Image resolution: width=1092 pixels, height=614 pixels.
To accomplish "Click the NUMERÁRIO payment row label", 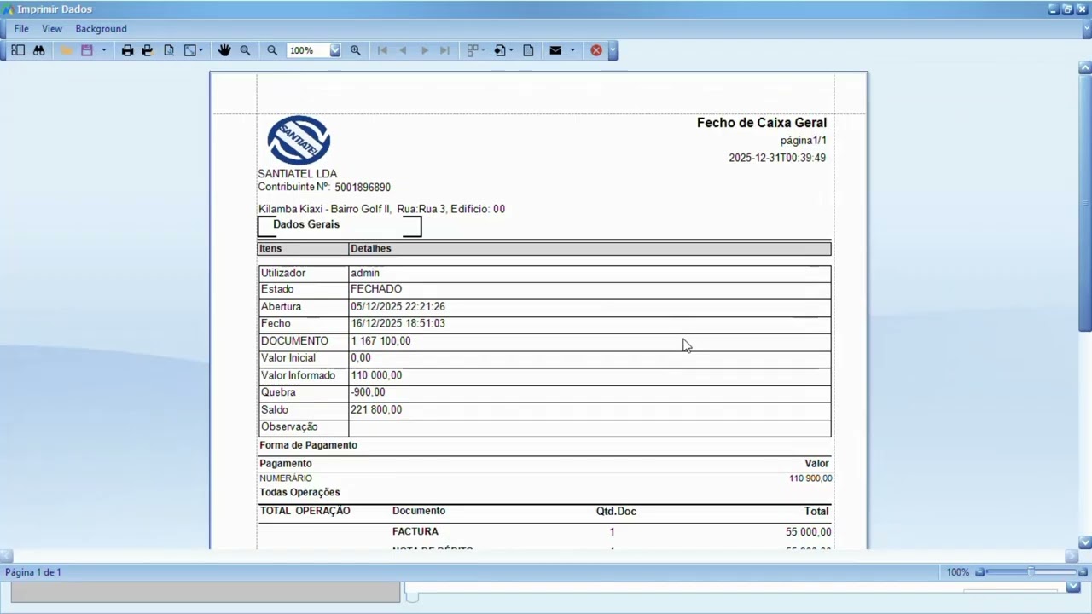I will pyautogui.click(x=286, y=478).
